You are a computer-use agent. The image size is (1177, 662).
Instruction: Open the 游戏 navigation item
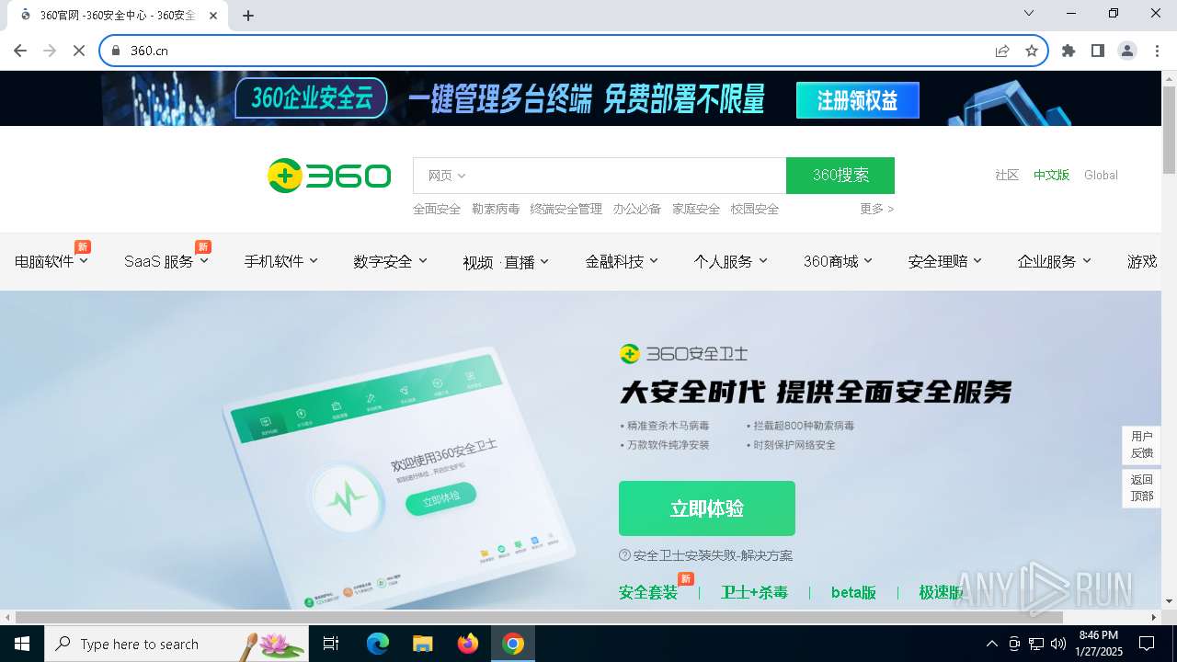click(1143, 261)
